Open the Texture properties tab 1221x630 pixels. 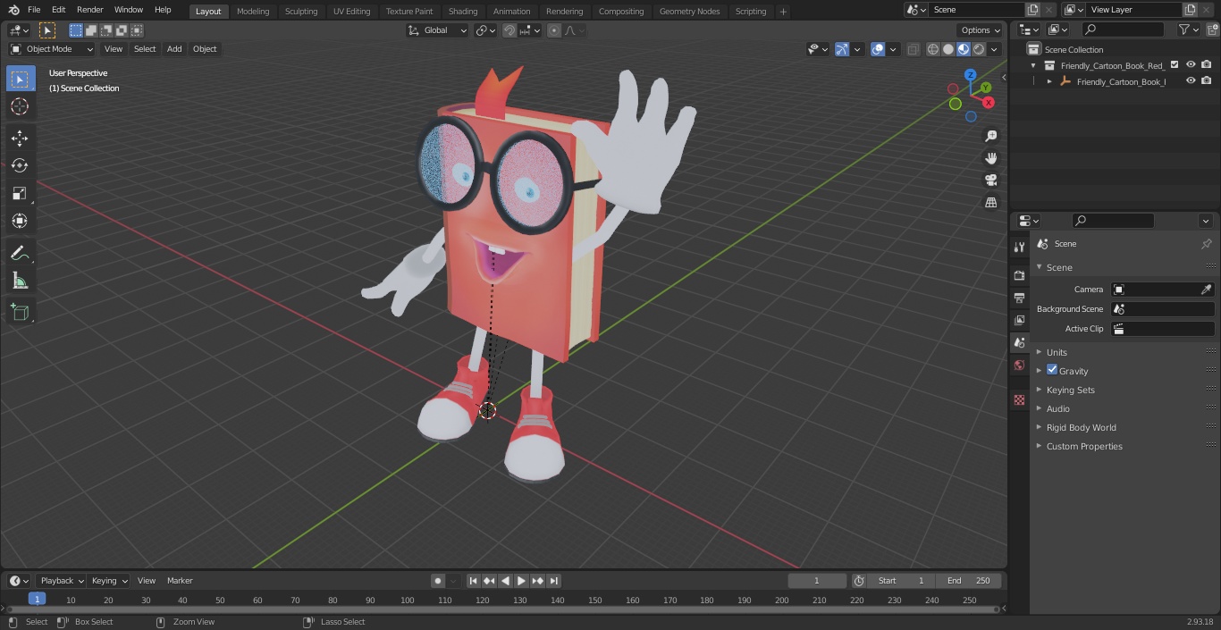pyautogui.click(x=1019, y=399)
